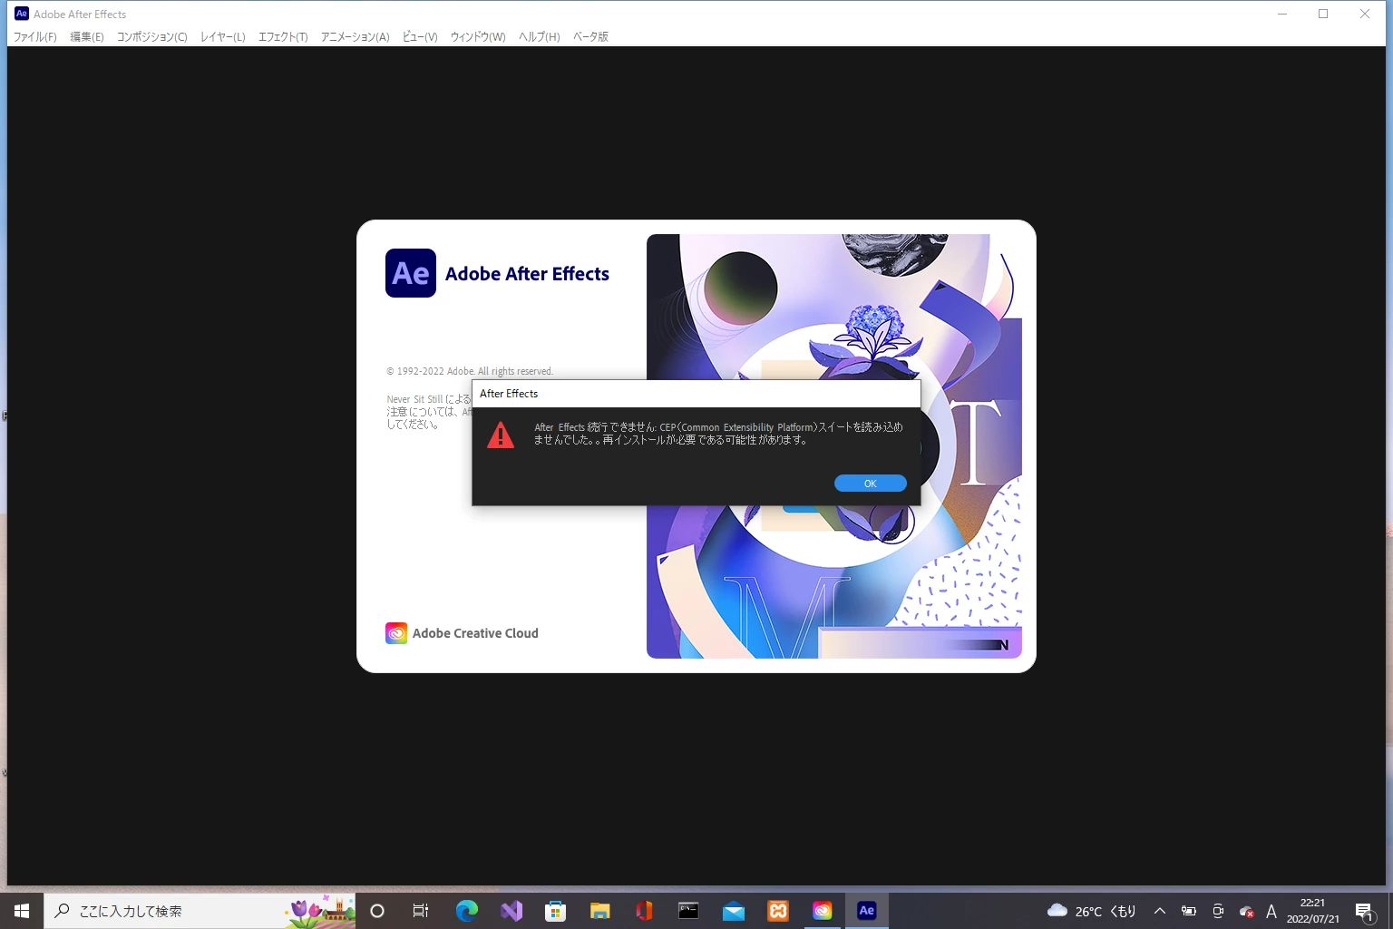Open the command prompt taskbar icon

pos(688,911)
